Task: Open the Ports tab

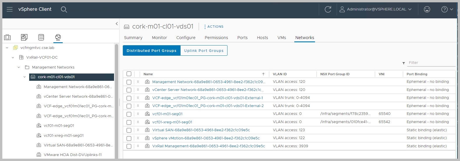Action: coord(242,38)
